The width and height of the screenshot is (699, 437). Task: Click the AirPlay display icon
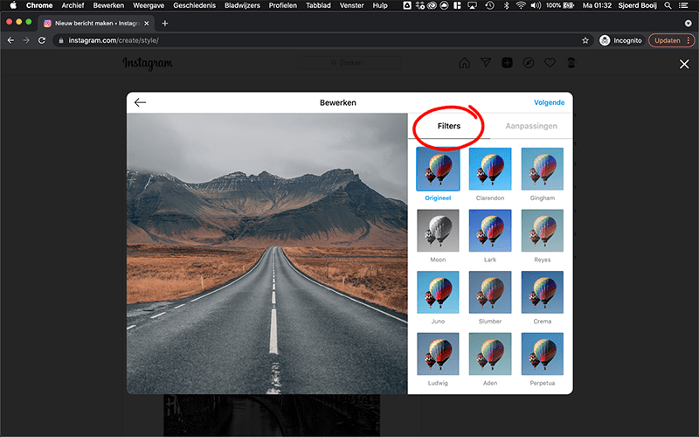(x=472, y=5)
